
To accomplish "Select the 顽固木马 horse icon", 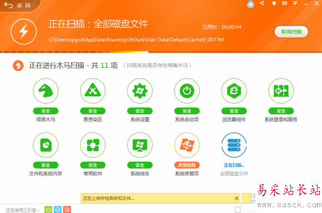I will tap(46, 91).
